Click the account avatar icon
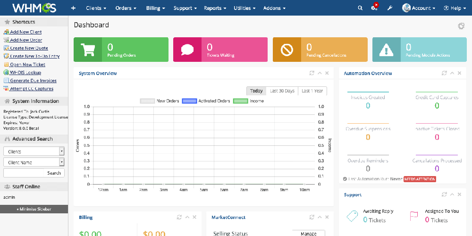 (x=406, y=8)
